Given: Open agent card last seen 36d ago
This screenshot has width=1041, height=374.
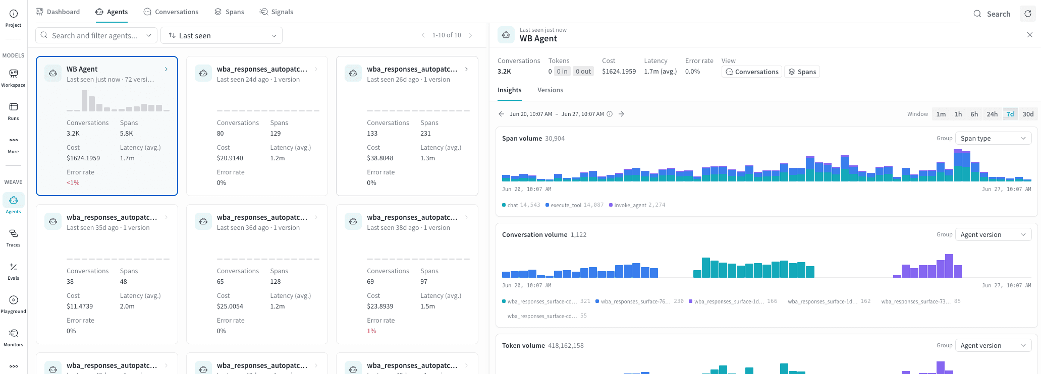Looking at the screenshot, I should tap(257, 274).
